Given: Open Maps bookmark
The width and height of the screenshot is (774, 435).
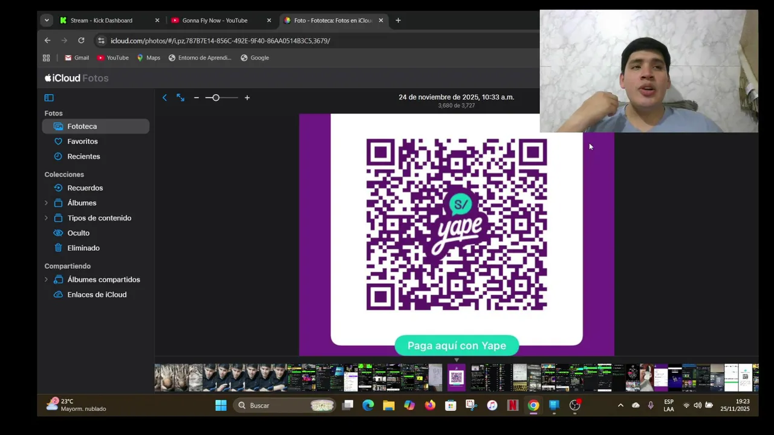Looking at the screenshot, I should pos(148,58).
